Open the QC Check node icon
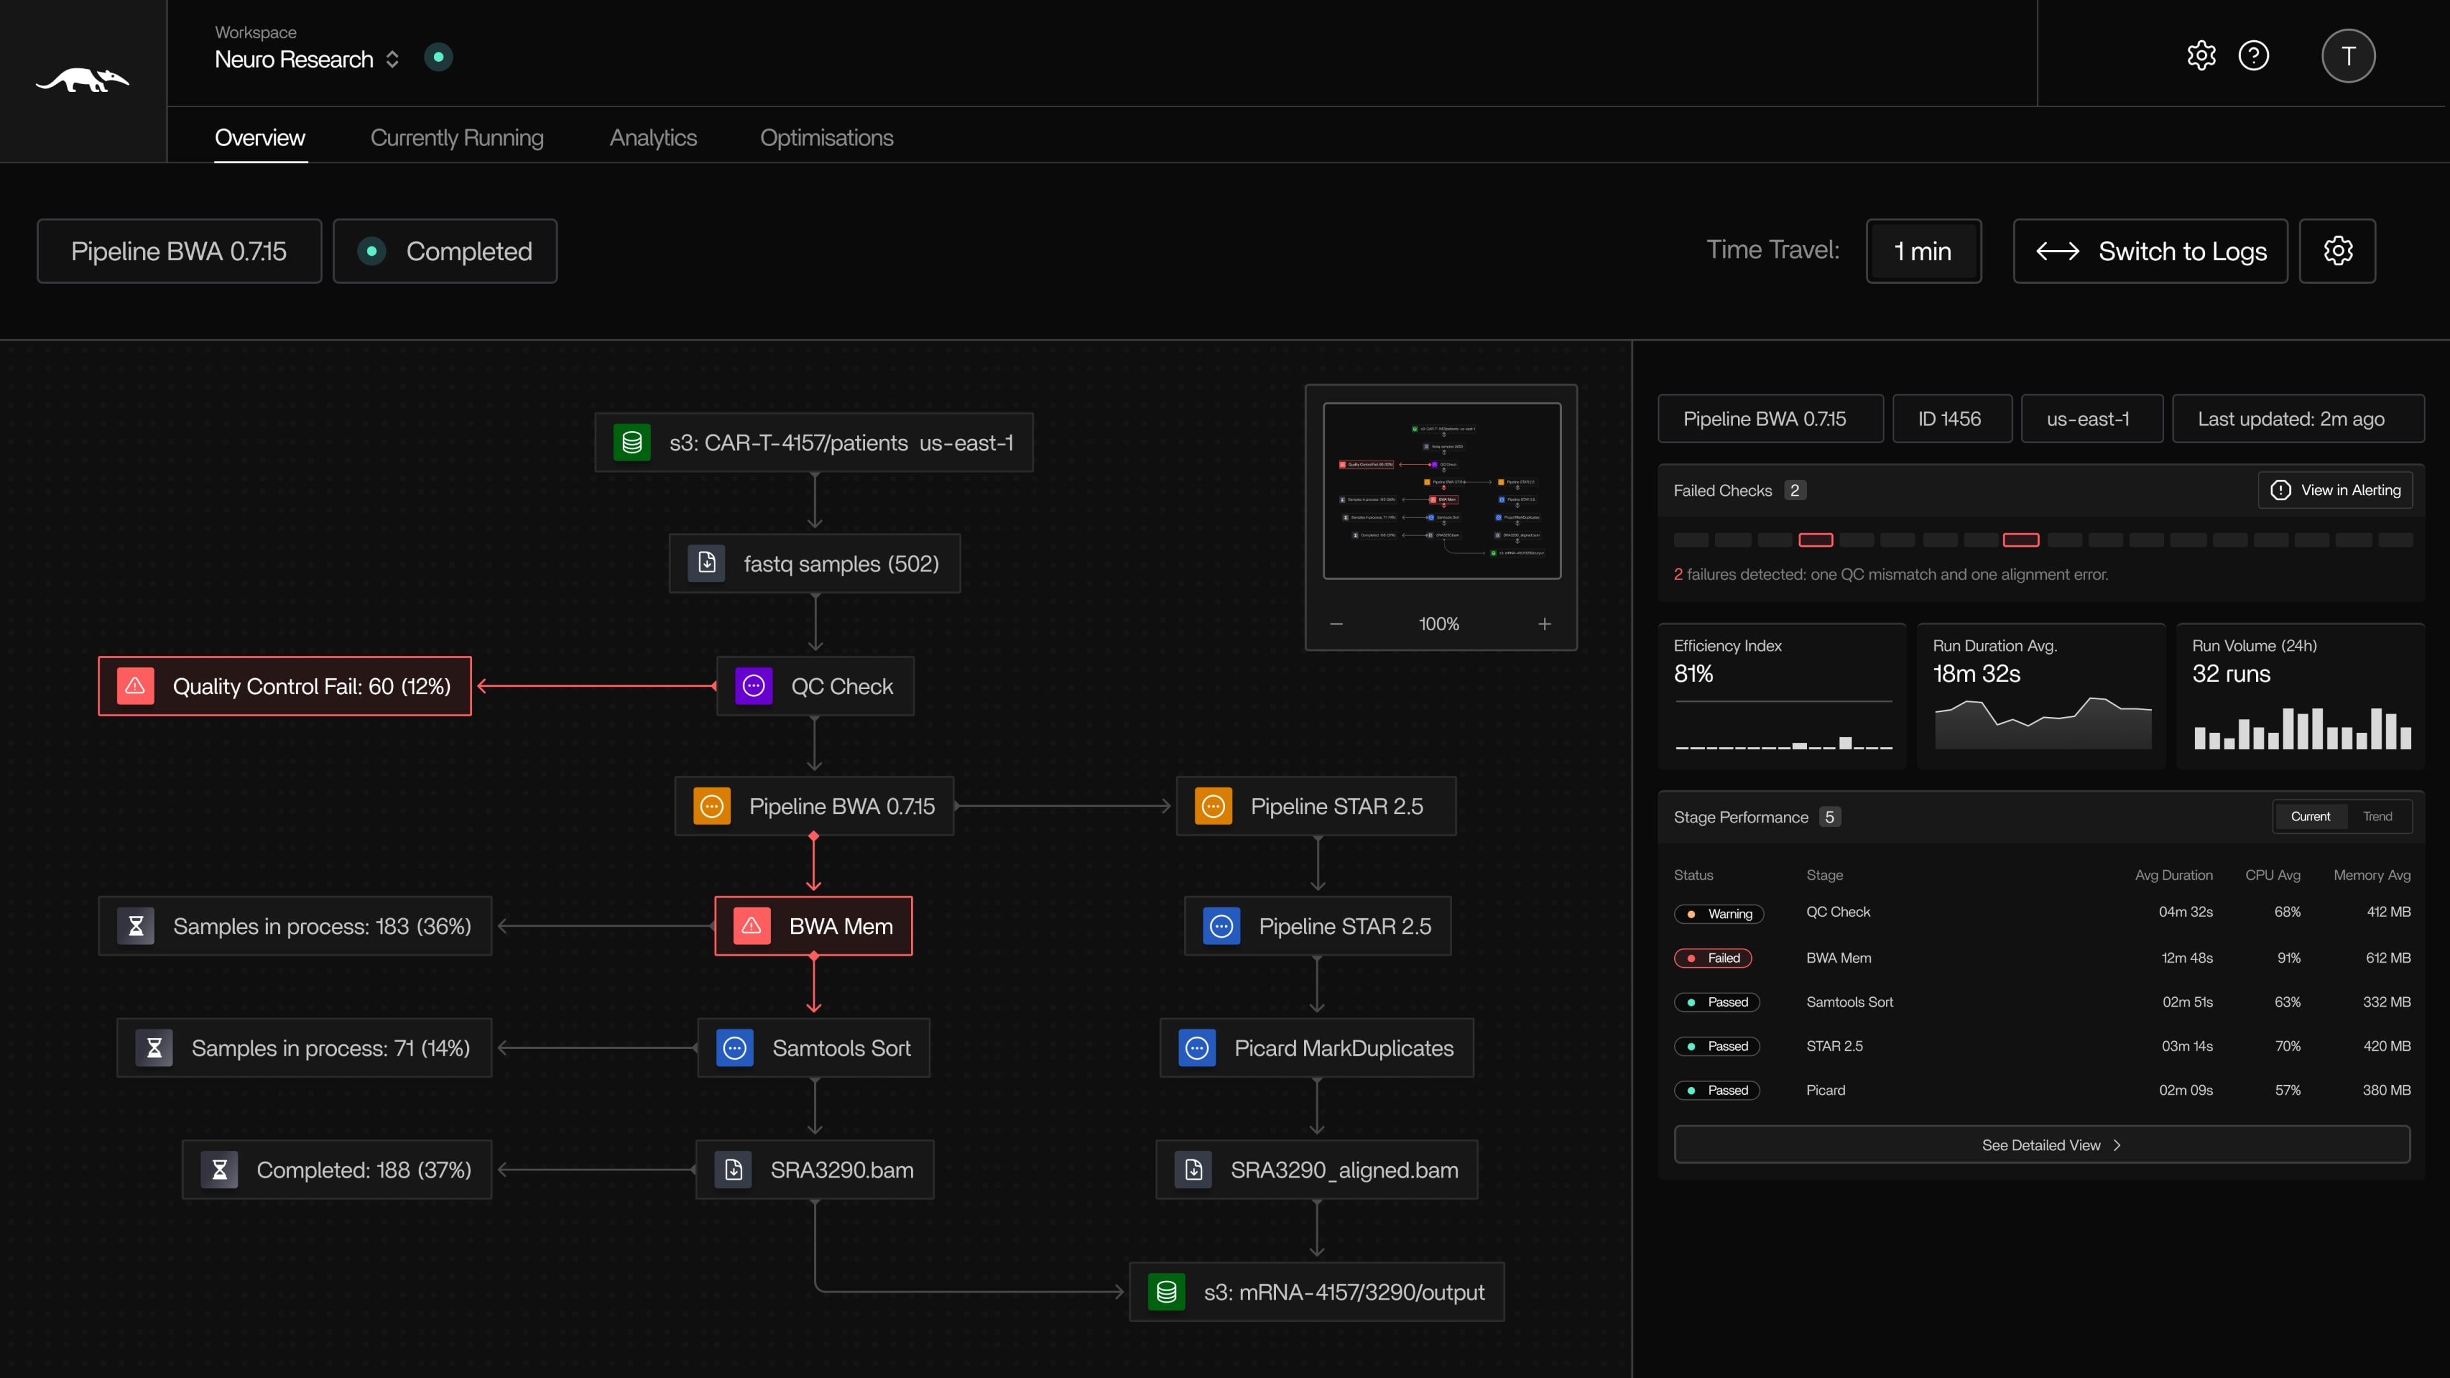The width and height of the screenshot is (2450, 1378). [x=754, y=685]
